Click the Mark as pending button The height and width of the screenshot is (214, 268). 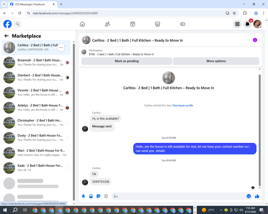pyautogui.click(x=126, y=61)
